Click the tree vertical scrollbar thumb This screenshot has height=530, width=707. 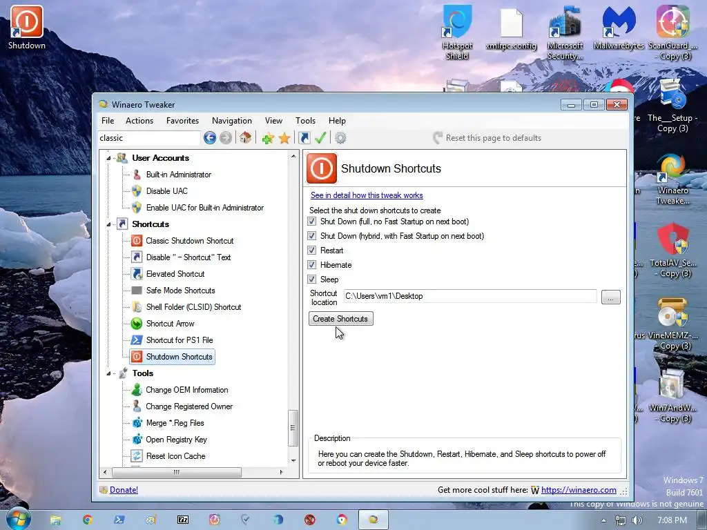tap(293, 428)
